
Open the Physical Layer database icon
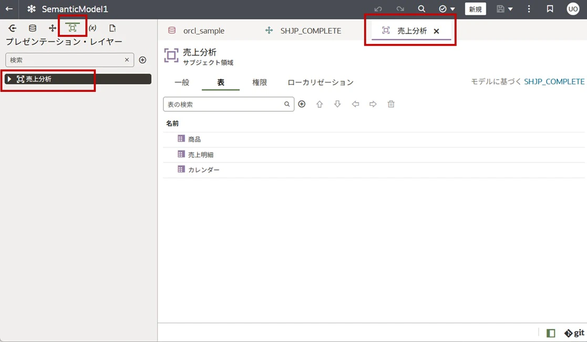point(33,28)
